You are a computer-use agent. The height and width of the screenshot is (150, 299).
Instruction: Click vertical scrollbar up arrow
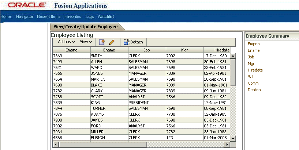[x=233, y=56]
